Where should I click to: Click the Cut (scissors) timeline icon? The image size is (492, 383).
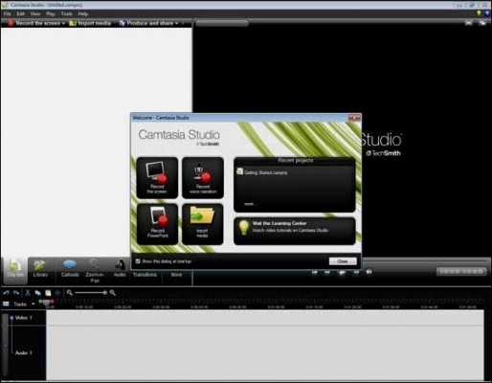point(28,293)
